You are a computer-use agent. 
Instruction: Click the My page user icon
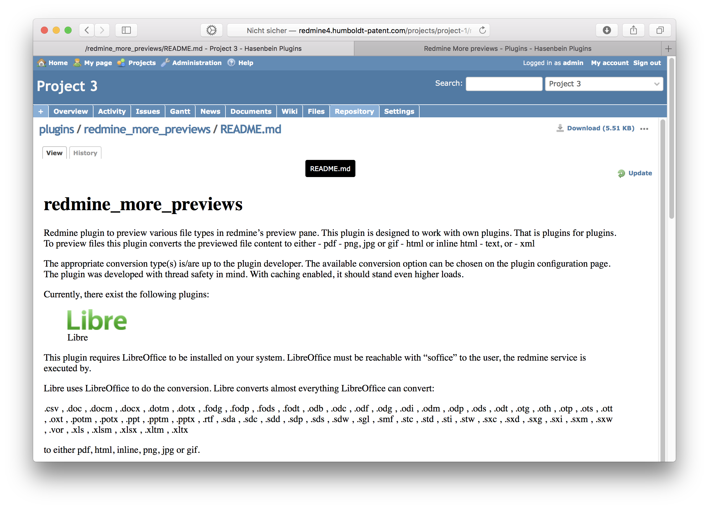click(77, 63)
